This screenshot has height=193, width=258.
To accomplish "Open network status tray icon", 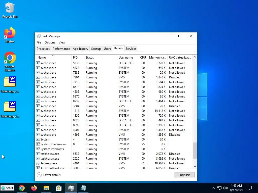I will [x=219, y=188].
